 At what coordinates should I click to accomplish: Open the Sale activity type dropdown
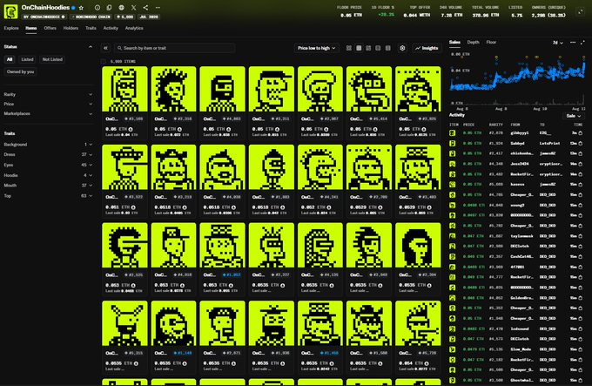(573, 116)
